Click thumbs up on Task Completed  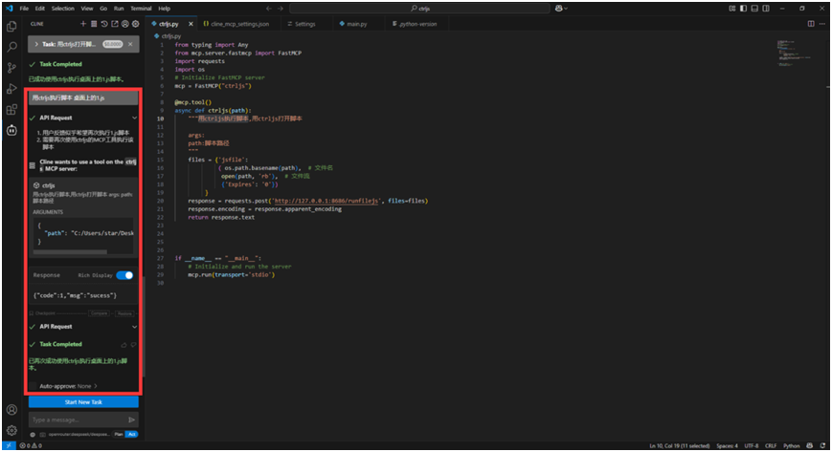[x=124, y=344]
